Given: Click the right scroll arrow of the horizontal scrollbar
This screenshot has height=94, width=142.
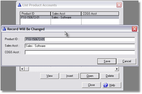Looking at the screenshot, I should point(117,69).
